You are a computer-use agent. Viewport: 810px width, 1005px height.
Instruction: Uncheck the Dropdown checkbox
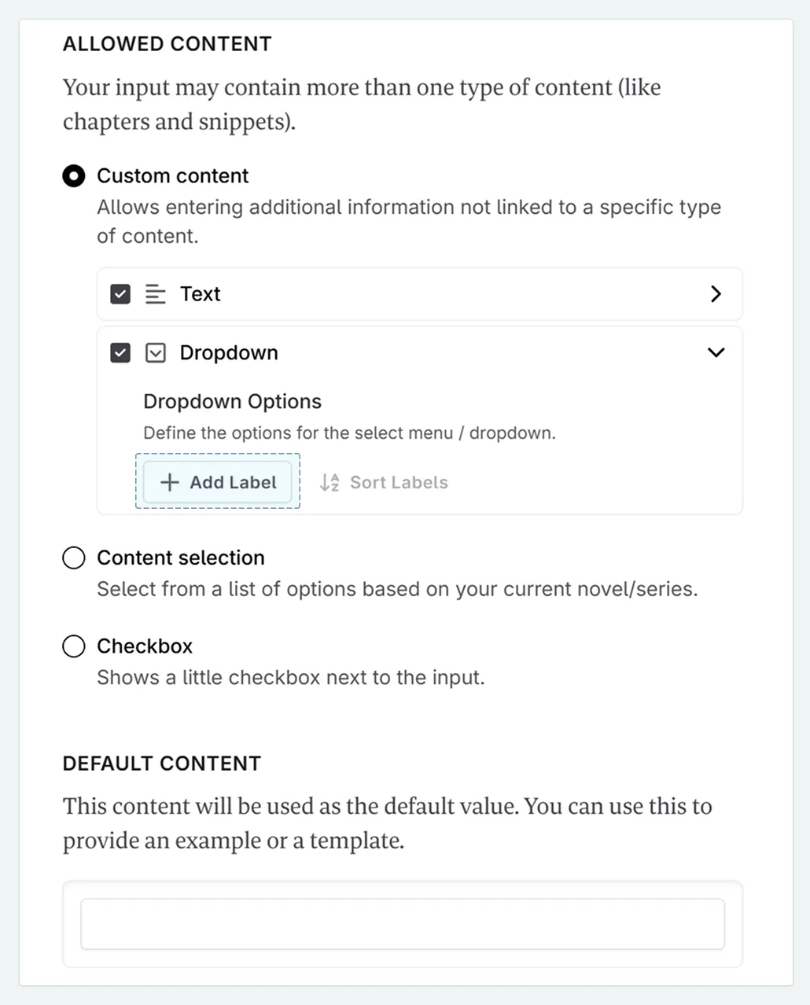click(x=120, y=353)
